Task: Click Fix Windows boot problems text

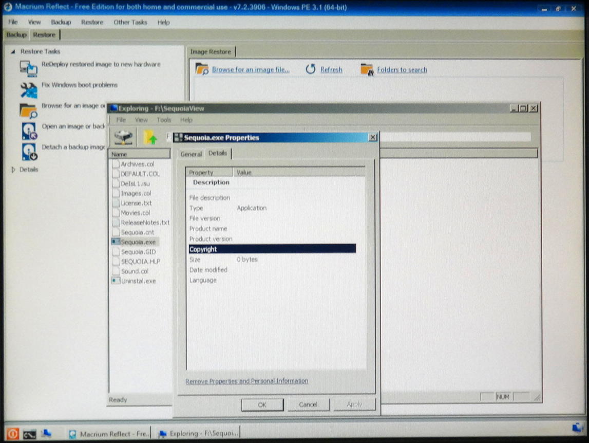Action: (79, 85)
